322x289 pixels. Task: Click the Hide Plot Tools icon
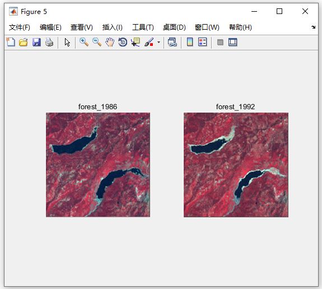click(220, 43)
